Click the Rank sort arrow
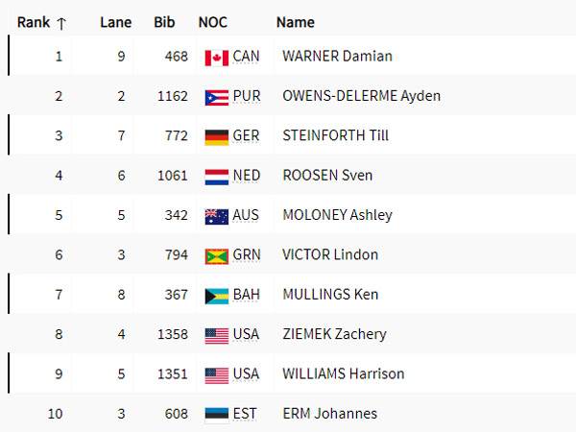Viewport: 576px width, 432px height. pos(62,22)
